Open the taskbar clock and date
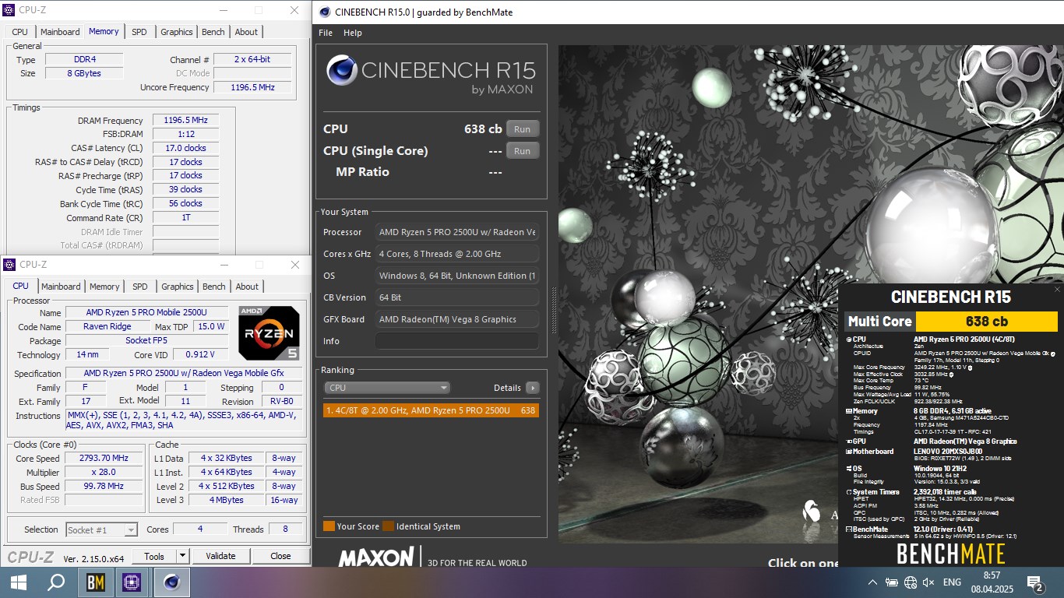 pyautogui.click(x=992, y=582)
